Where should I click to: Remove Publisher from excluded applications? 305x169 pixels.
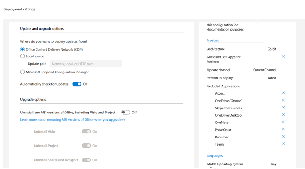click(x=283, y=136)
